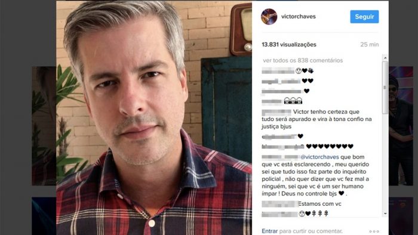This screenshot has height=235, width=418.
Task: Click the comments scrollbar thumb
Action: click(385, 88)
